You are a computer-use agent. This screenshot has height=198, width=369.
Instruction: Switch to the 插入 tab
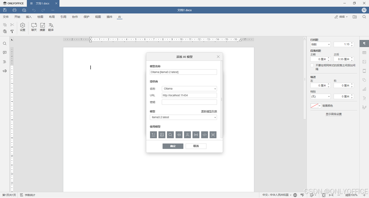pos(29,17)
